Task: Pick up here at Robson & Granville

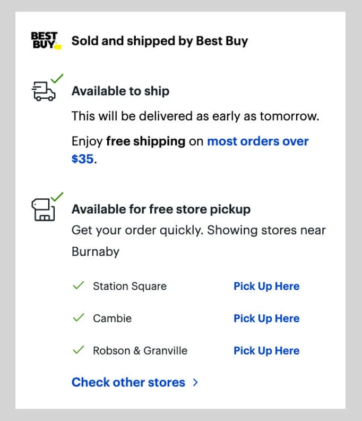Action: (x=266, y=351)
